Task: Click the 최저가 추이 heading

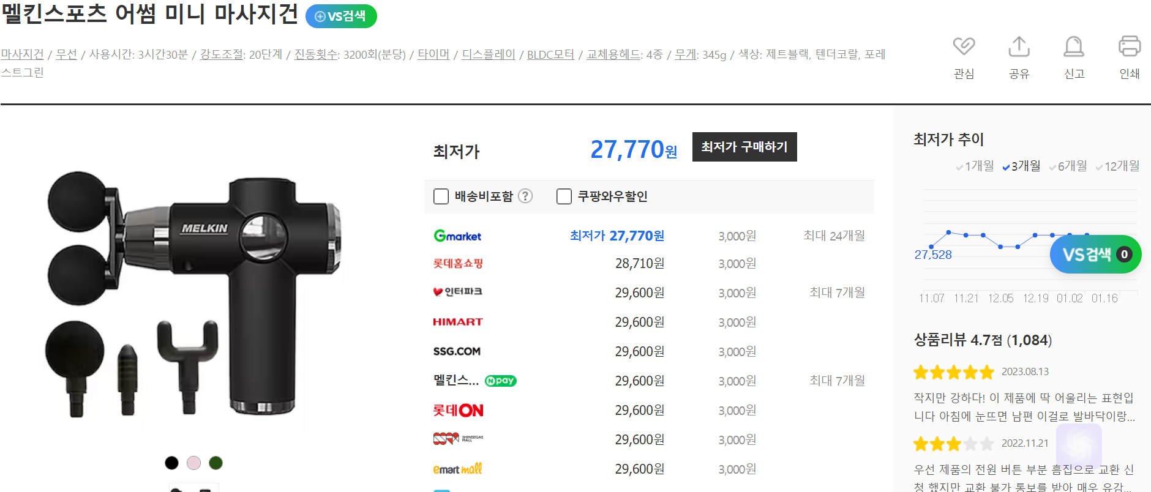Action: pyautogui.click(x=948, y=140)
